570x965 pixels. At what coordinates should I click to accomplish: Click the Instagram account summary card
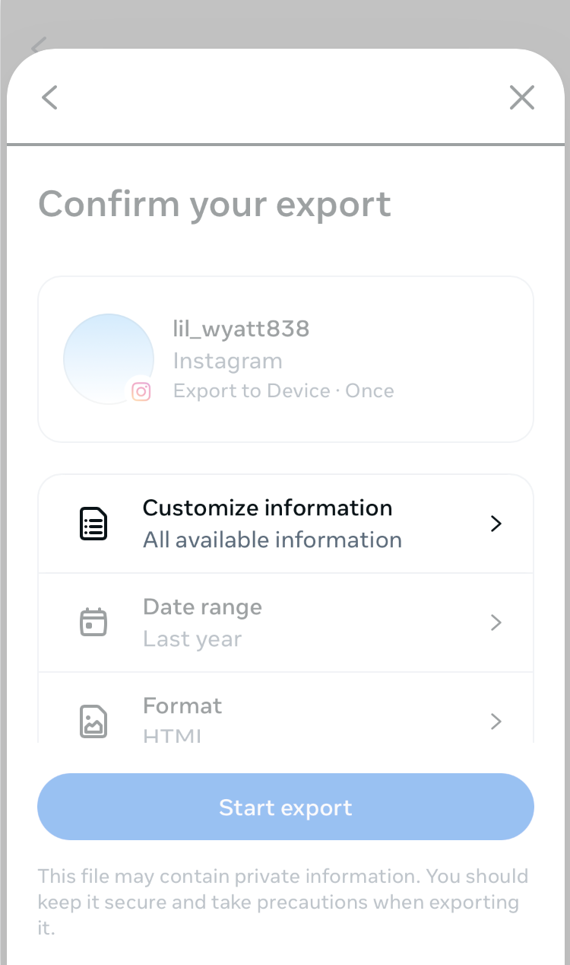point(285,358)
